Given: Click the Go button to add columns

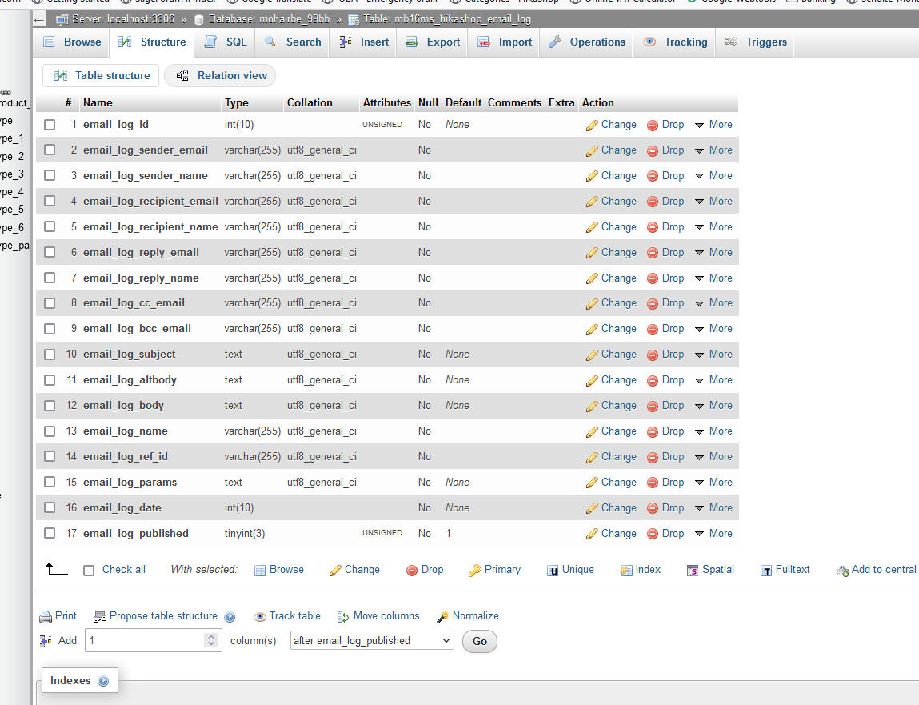Looking at the screenshot, I should 479,641.
